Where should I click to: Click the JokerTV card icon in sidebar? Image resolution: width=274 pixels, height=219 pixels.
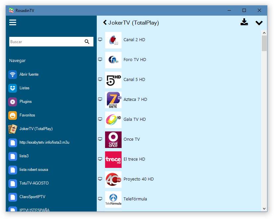[x=13, y=129]
